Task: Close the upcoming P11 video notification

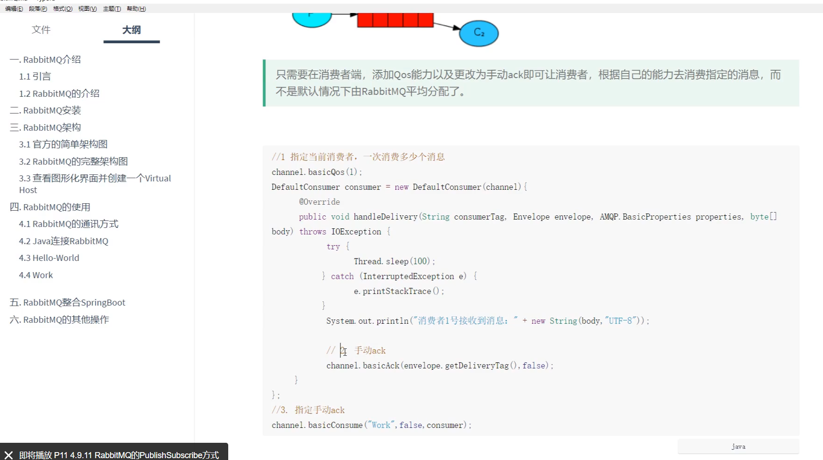Action: (8, 455)
